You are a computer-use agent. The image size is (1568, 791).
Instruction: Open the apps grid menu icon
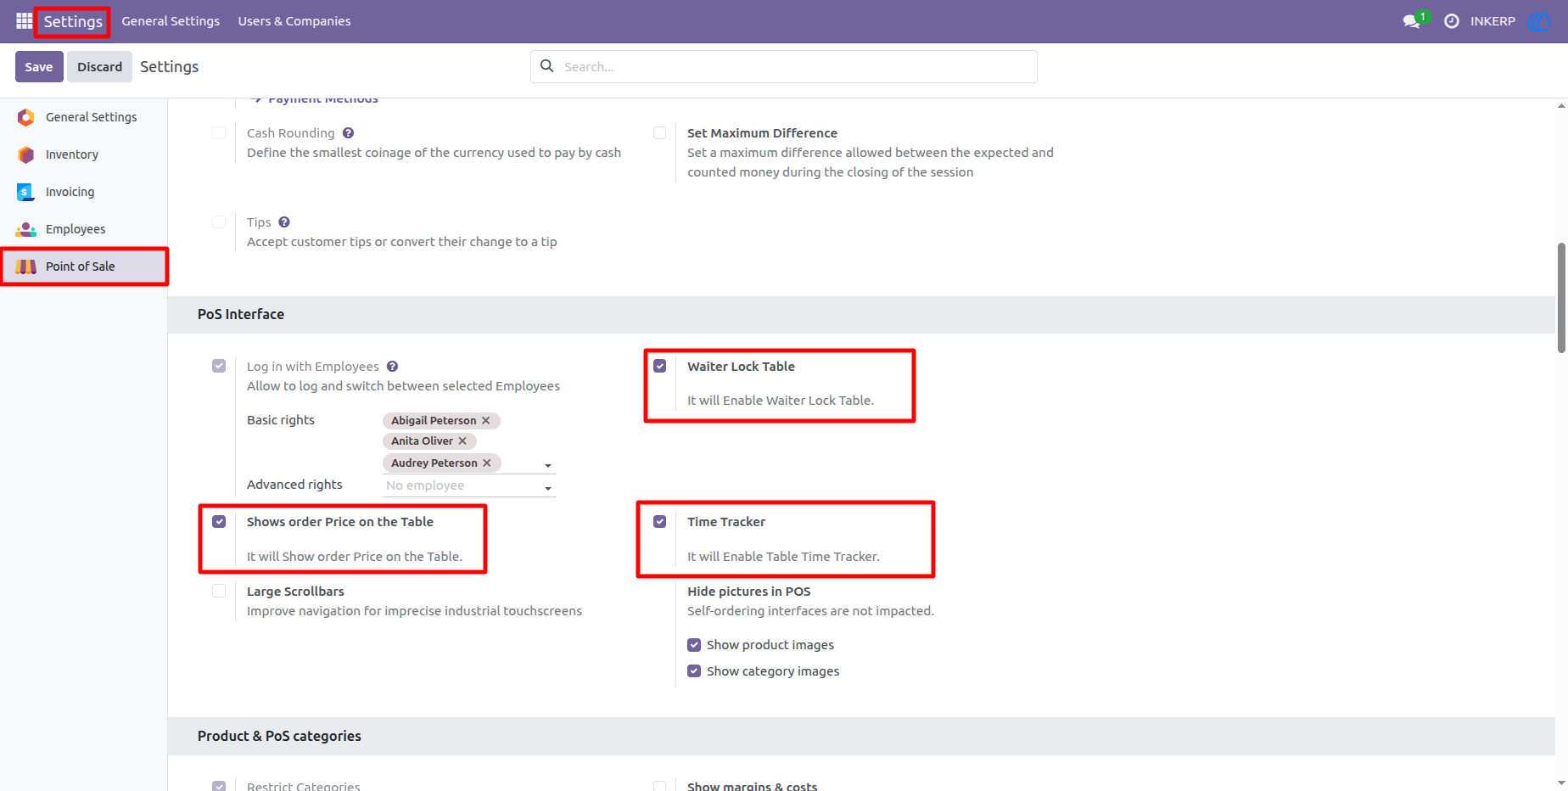click(x=24, y=21)
